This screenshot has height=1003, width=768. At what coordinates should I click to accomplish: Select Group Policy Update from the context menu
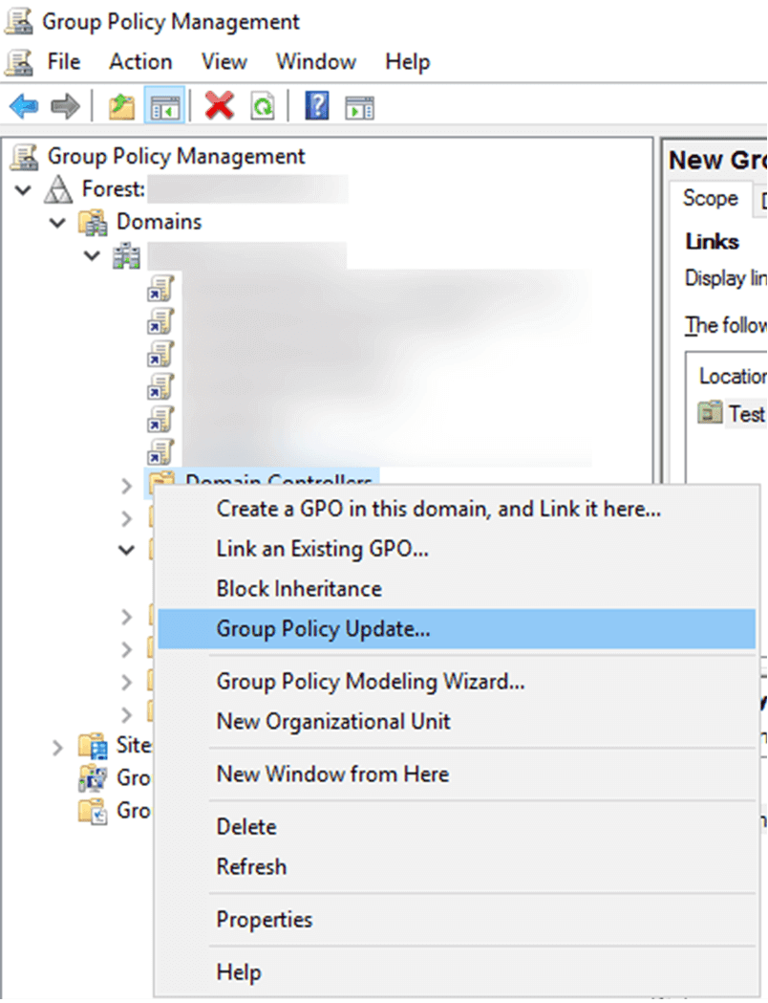pos(324,629)
